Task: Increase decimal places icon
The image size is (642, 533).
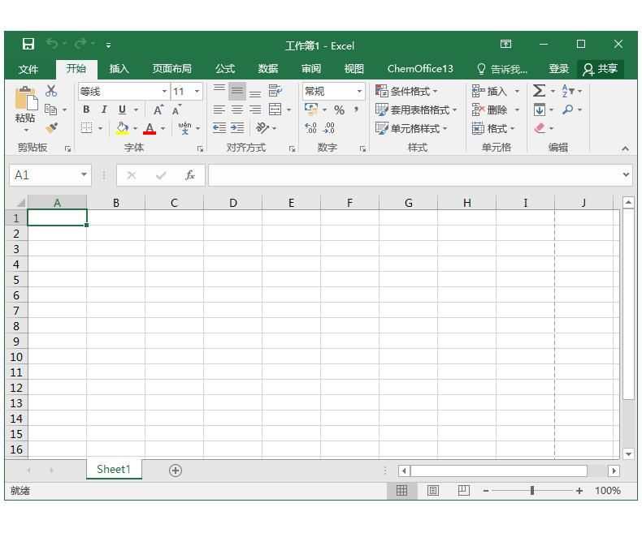Action: coord(311,128)
